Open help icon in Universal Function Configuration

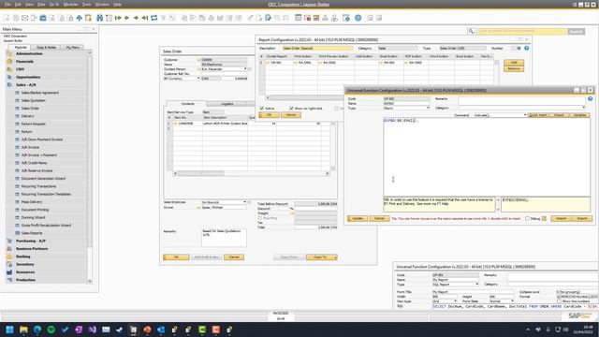591,99
